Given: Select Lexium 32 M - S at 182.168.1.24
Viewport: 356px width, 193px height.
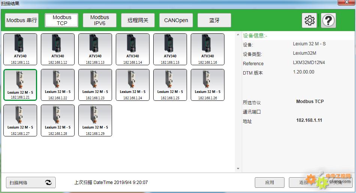Looking at the screenshot, I should pos(133,85).
